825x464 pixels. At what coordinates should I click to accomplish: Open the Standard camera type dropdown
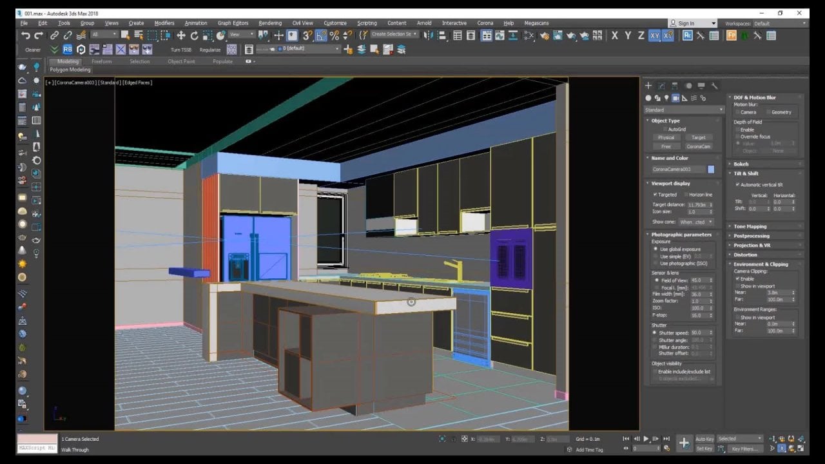tap(684, 110)
